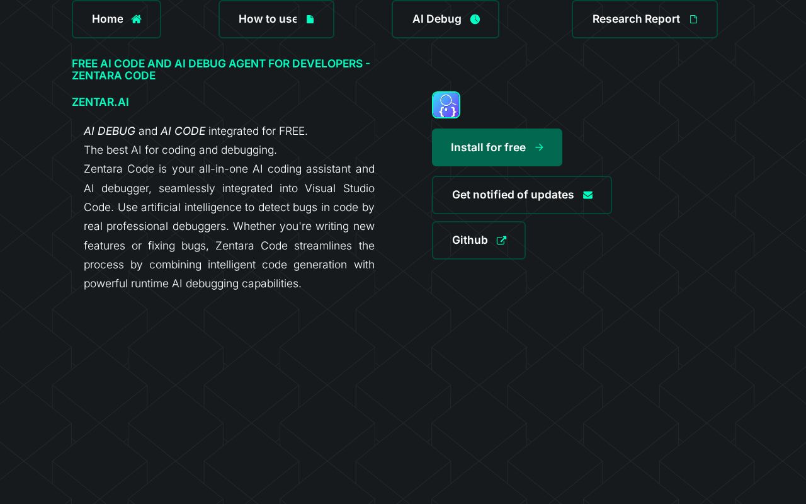Viewport: 806px width, 504px height.
Task: Click the ZENTAR.AI heading
Action: click(100, 102)
